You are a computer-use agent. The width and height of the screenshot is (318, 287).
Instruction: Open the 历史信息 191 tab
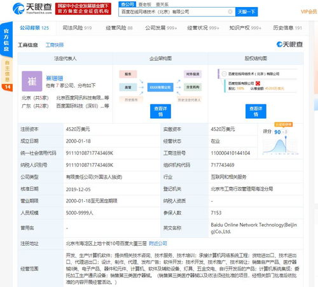(287, 28)
